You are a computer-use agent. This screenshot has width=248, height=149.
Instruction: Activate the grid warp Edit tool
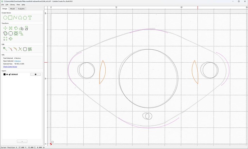(x=30, y=49)
